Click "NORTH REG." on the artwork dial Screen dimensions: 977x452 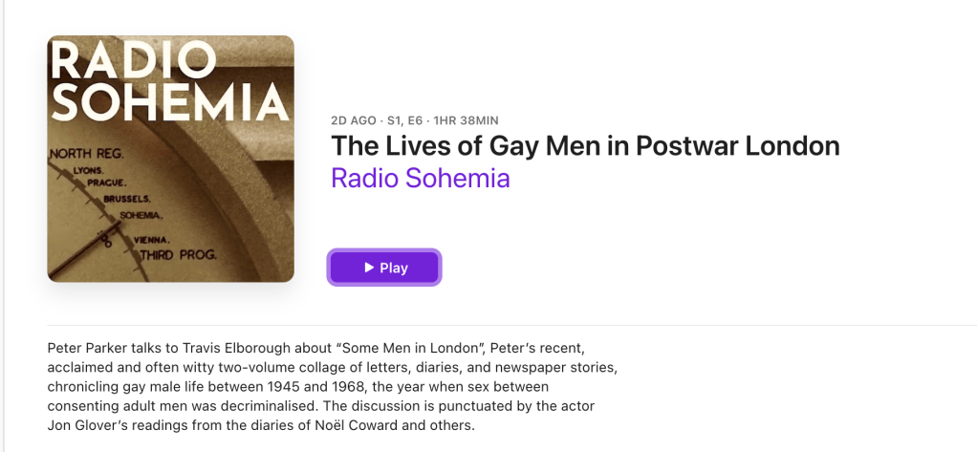coord(82,153)
